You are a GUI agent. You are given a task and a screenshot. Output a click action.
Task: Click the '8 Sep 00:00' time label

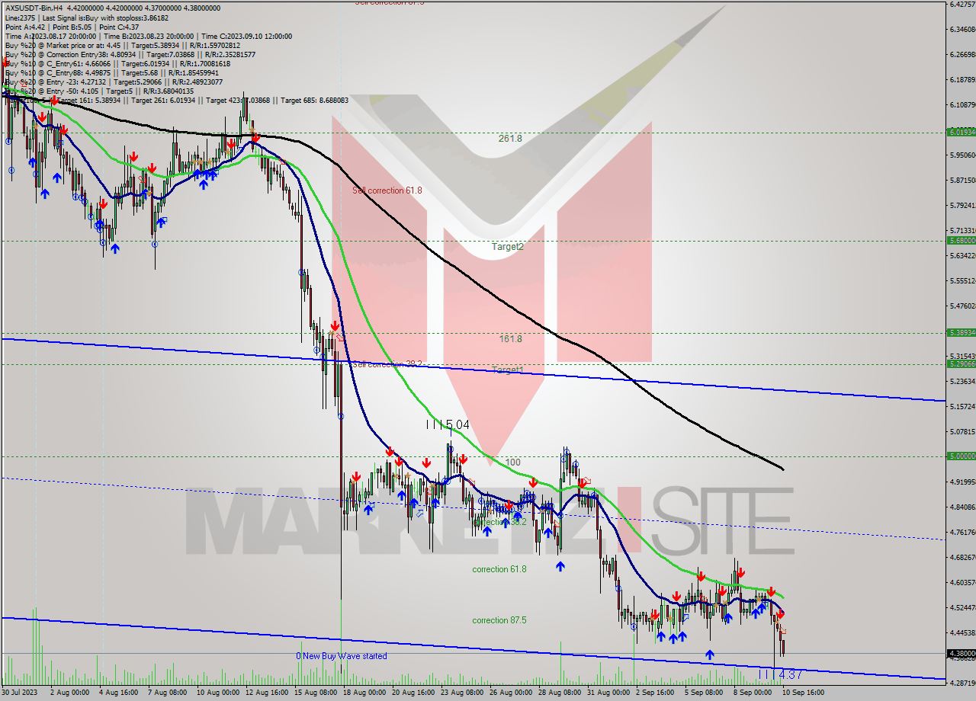pyautogui.click(x=753, y=693)
